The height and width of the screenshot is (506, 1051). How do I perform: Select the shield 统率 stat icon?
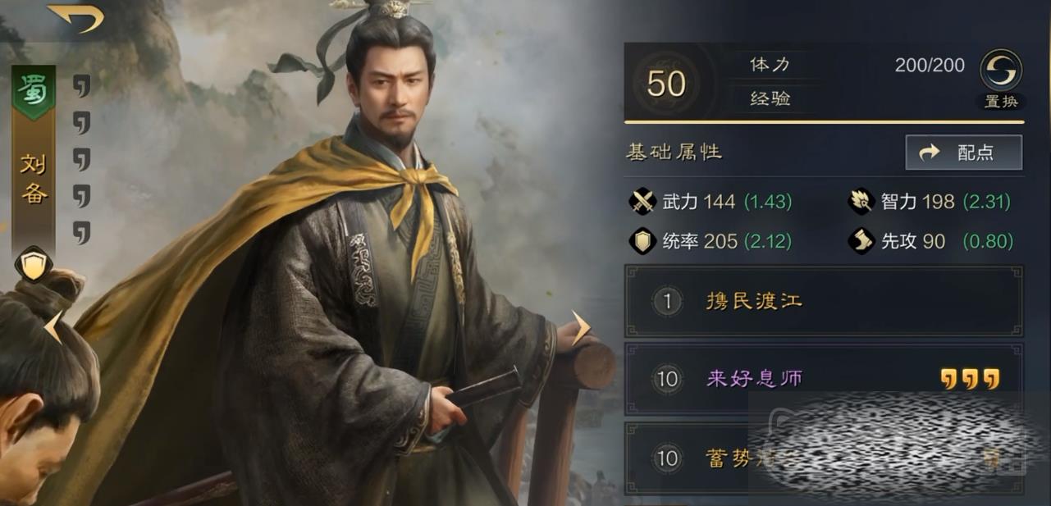[x=642, y=241]
